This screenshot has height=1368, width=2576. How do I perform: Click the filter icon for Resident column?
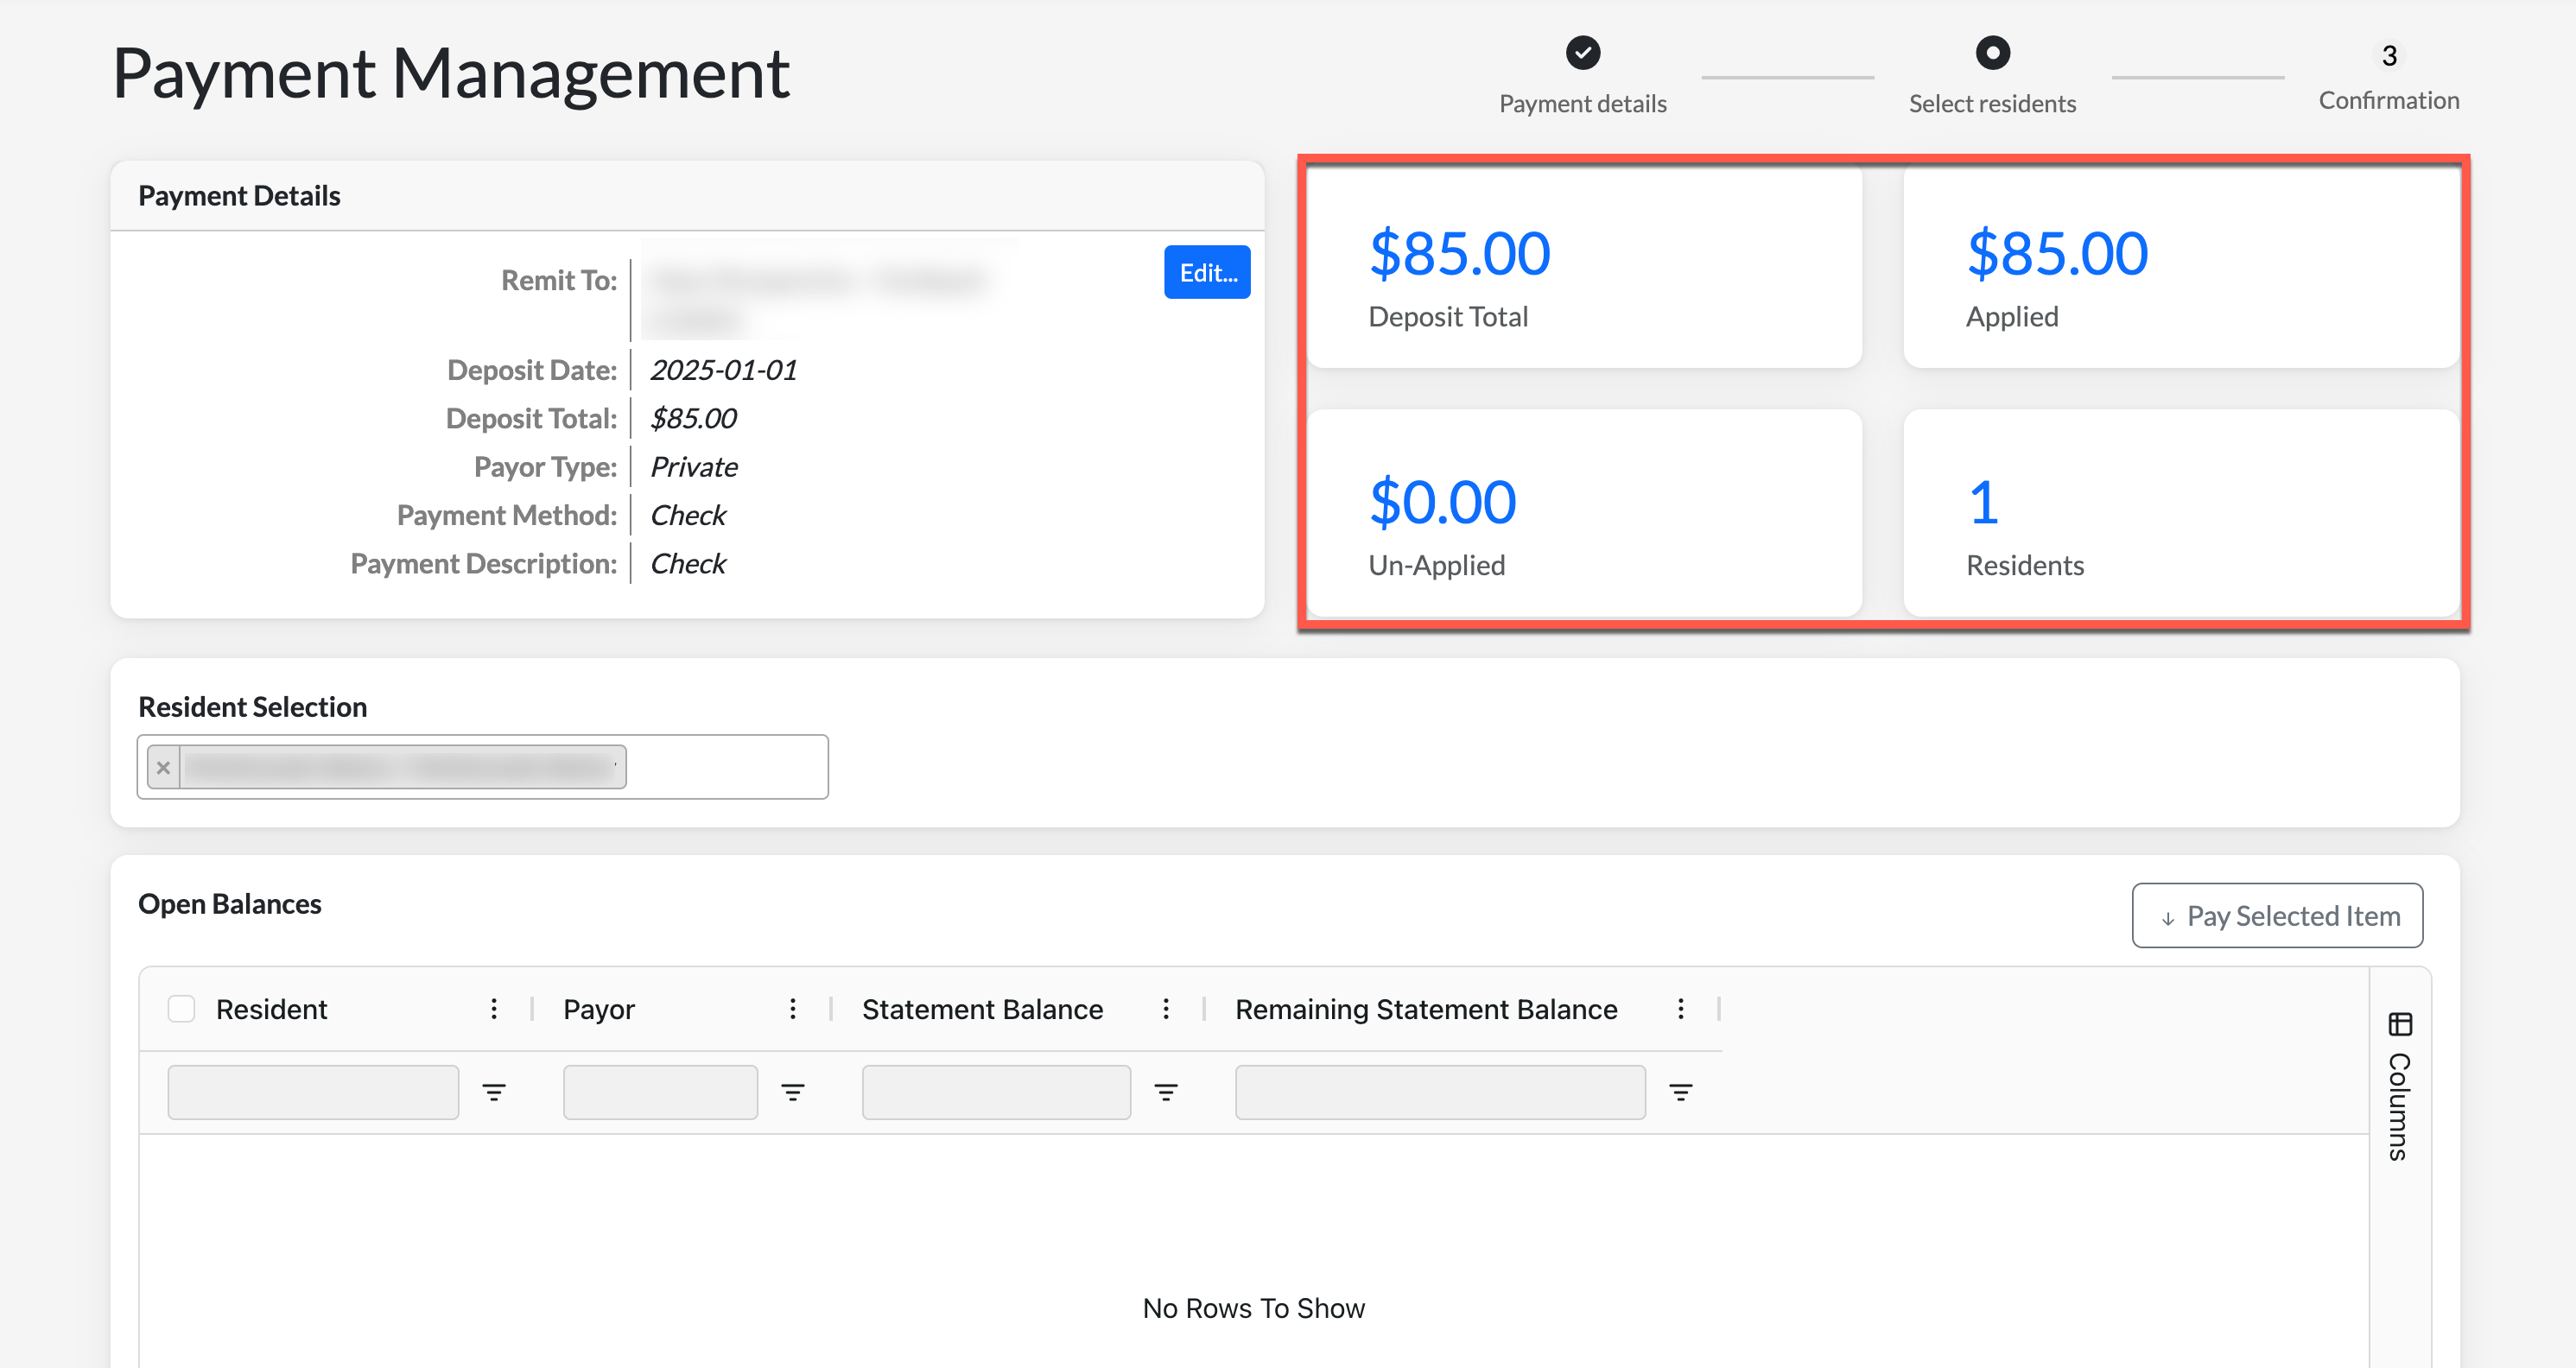coord(494,1092)
